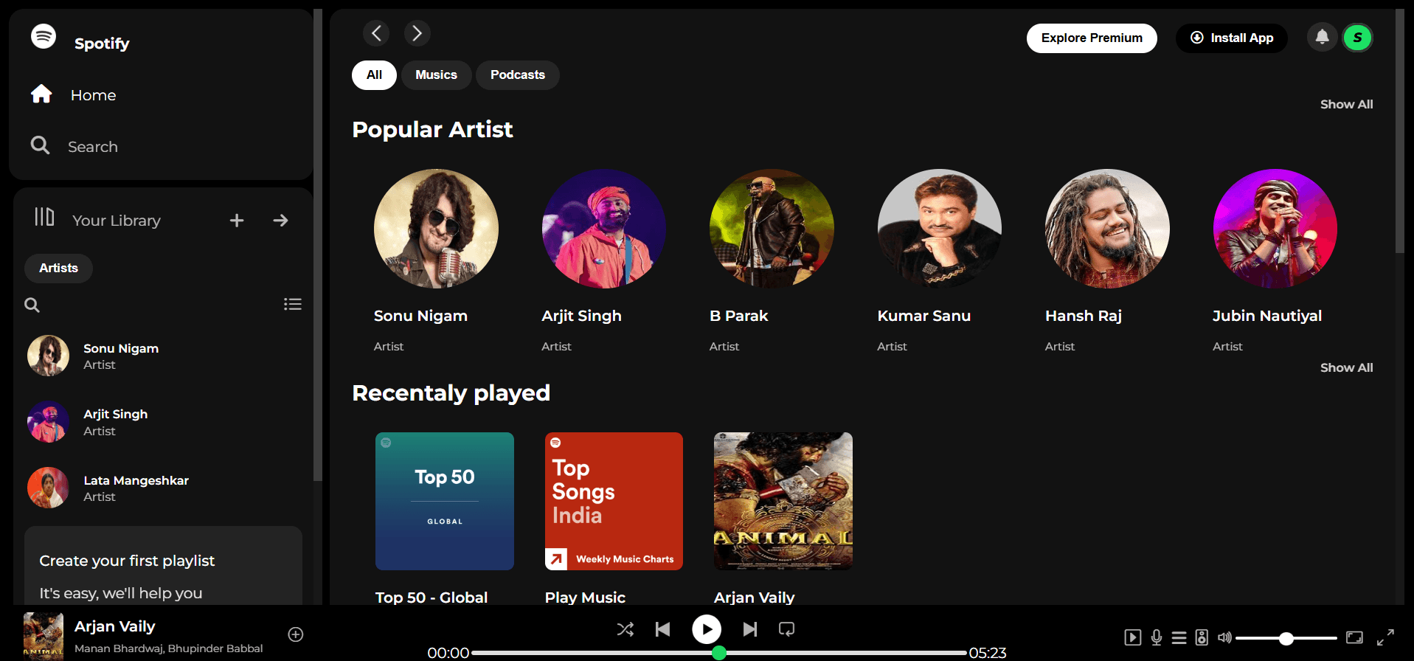Play the current track

(x=707, y=629)
